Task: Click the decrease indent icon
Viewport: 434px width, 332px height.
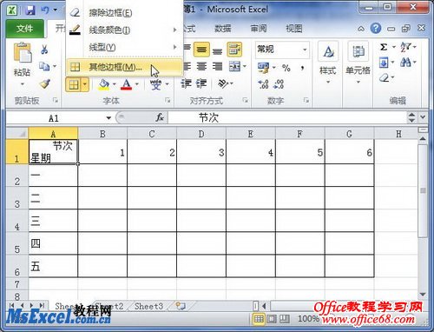Action: pos(186,83)
